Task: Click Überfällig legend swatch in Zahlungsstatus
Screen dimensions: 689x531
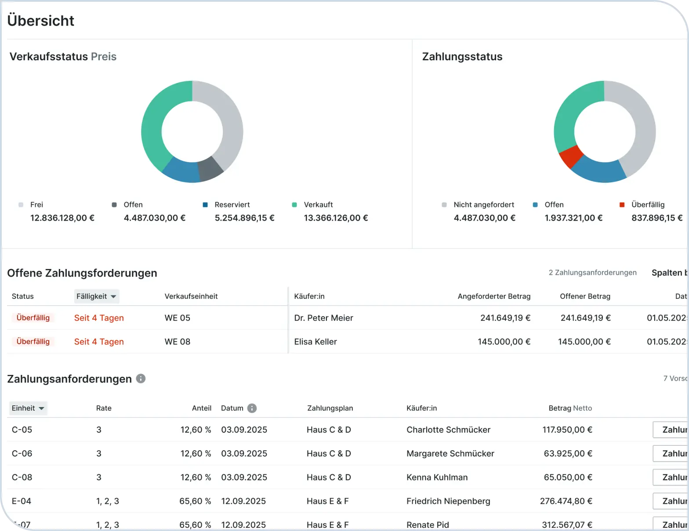Action: (x=622, y=205)
